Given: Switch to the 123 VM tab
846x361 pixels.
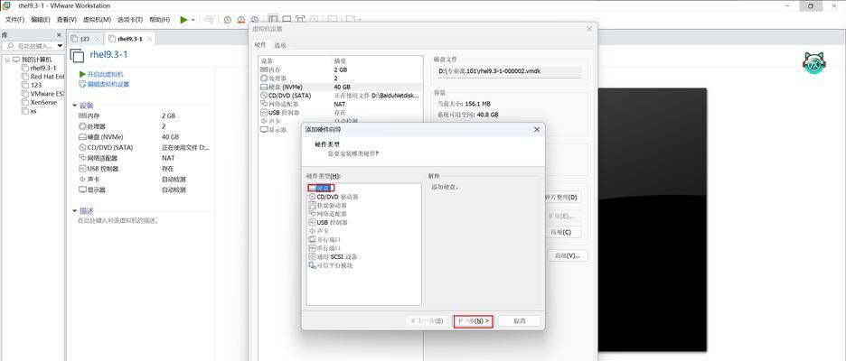Looking at the screenshot, I should point(85,39).
